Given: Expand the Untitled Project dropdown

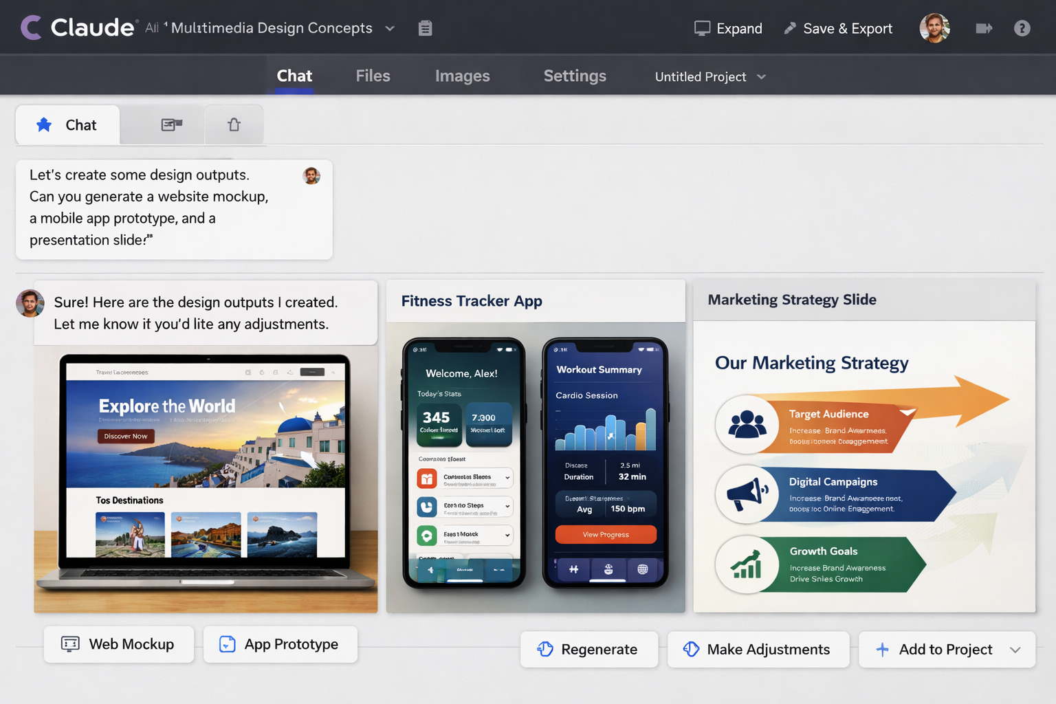Looking at the screenshot, I should coord(761,76).
